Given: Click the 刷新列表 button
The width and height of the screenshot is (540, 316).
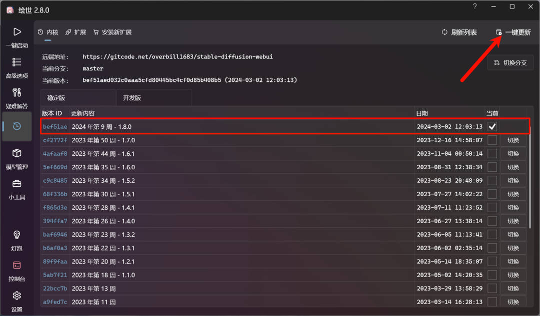Looking at the screenshot, I should [459, 32].
